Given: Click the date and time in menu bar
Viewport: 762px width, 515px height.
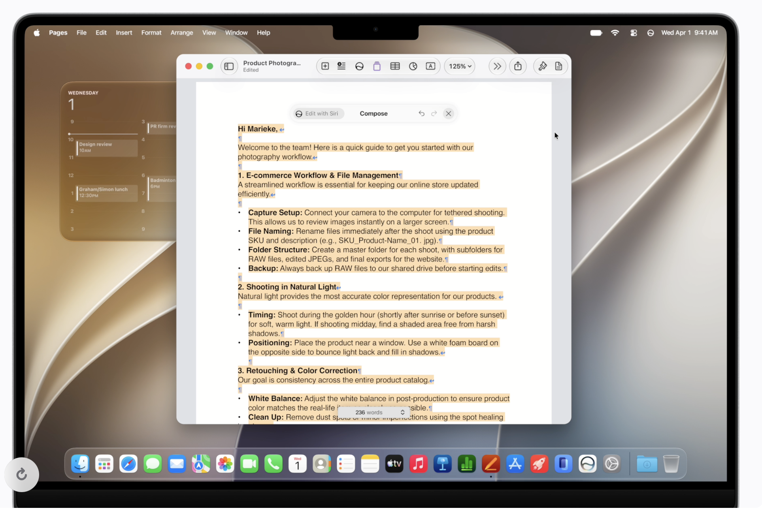Looking at the screenshot, I should click(x=689, y=33).
